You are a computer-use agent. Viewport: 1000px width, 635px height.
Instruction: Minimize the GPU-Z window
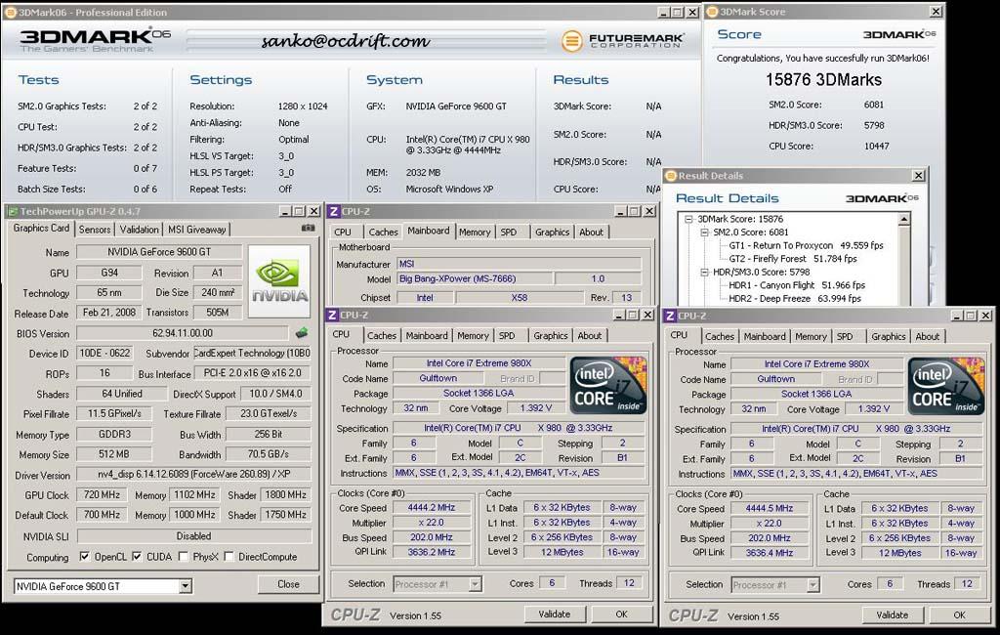285,211
